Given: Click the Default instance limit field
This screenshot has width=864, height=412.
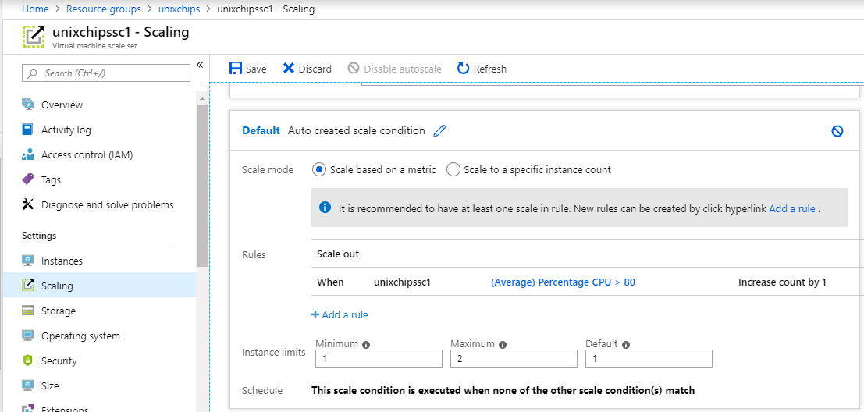Looking at the screenshot, I should pyautogui.click(x=649, y=359).
